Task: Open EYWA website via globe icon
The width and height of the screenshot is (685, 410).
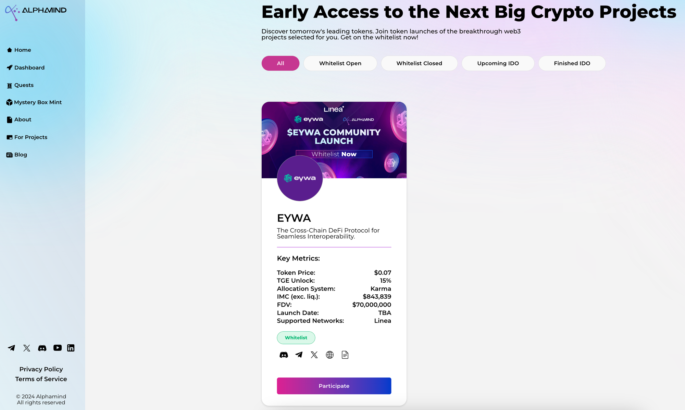Action: click(329, 354)
